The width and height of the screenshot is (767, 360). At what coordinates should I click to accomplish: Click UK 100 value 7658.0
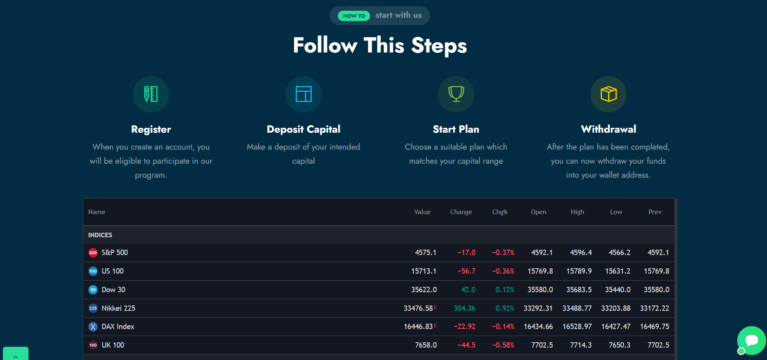point(426,345)
